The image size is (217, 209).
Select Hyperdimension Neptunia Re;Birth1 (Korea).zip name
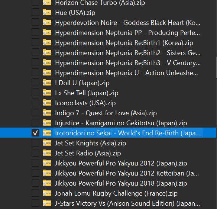(124, 43)
